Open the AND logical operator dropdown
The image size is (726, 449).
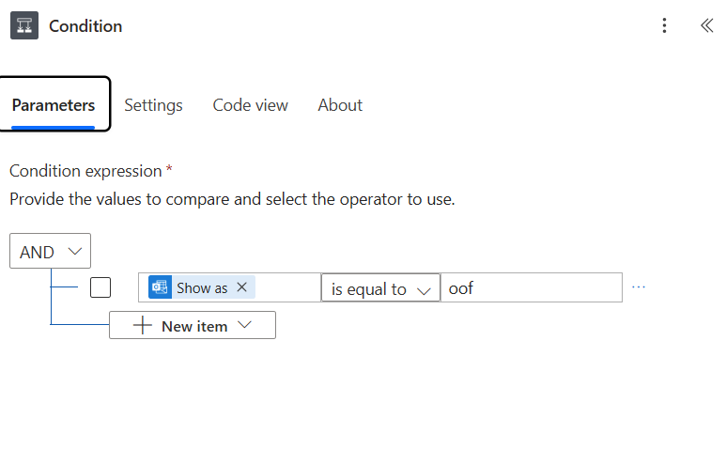point(50,252)
